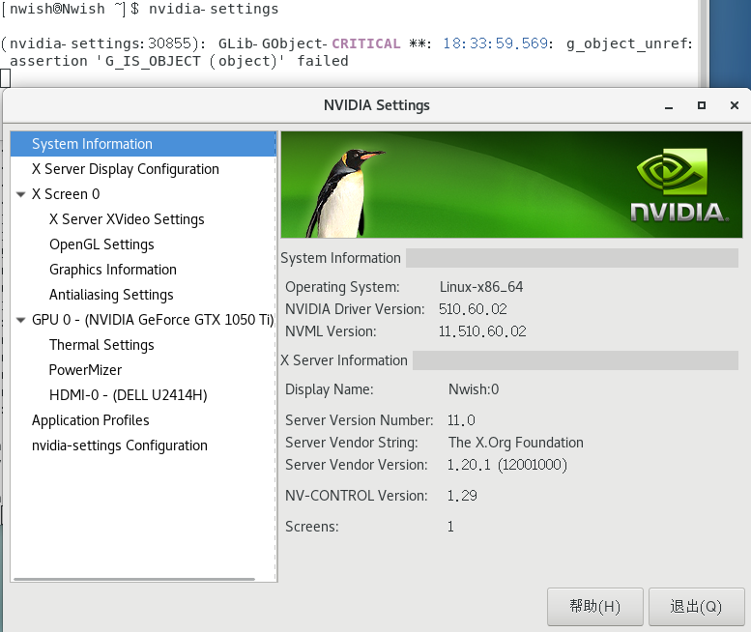Click the X Server Information section heading
This screenshot has width=751, height=632.
344,360
